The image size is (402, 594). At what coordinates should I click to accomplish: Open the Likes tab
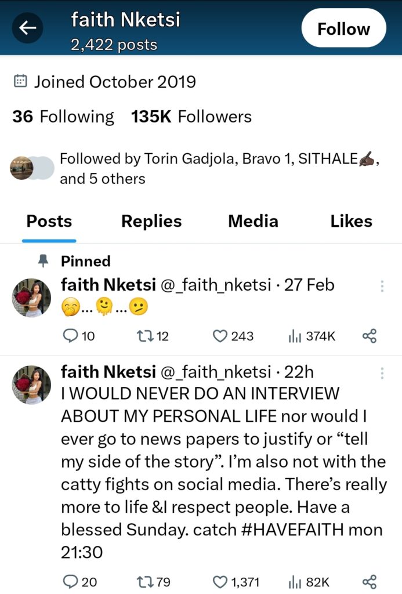pos(351,221)
